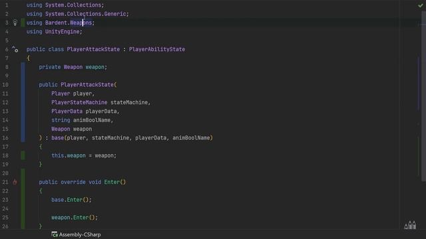Click the green change marker beside line 18
426x239 pixels.
point(23,155)
